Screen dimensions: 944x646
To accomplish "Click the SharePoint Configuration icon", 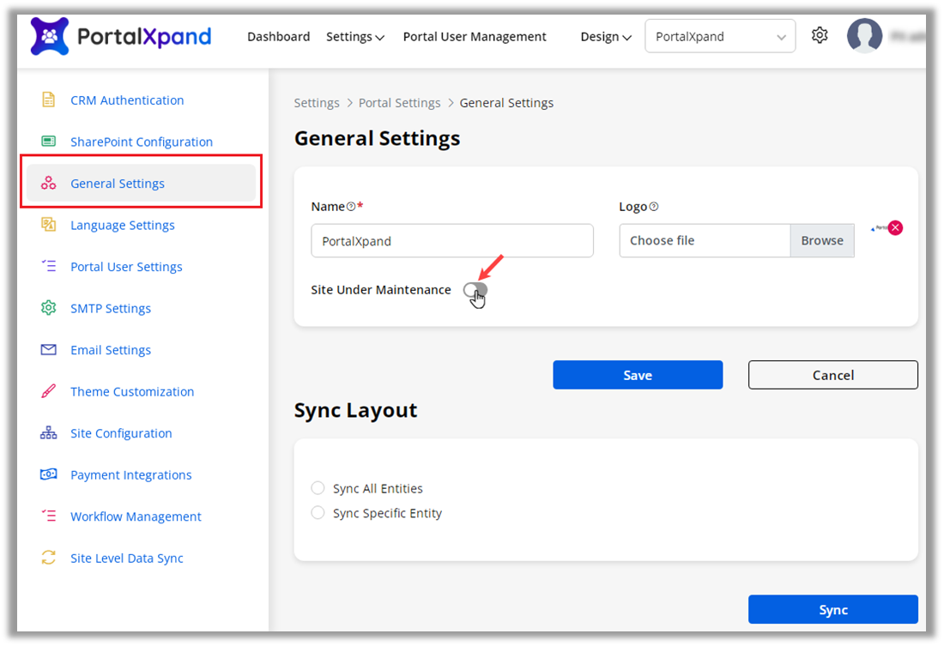I will point(49,142).
